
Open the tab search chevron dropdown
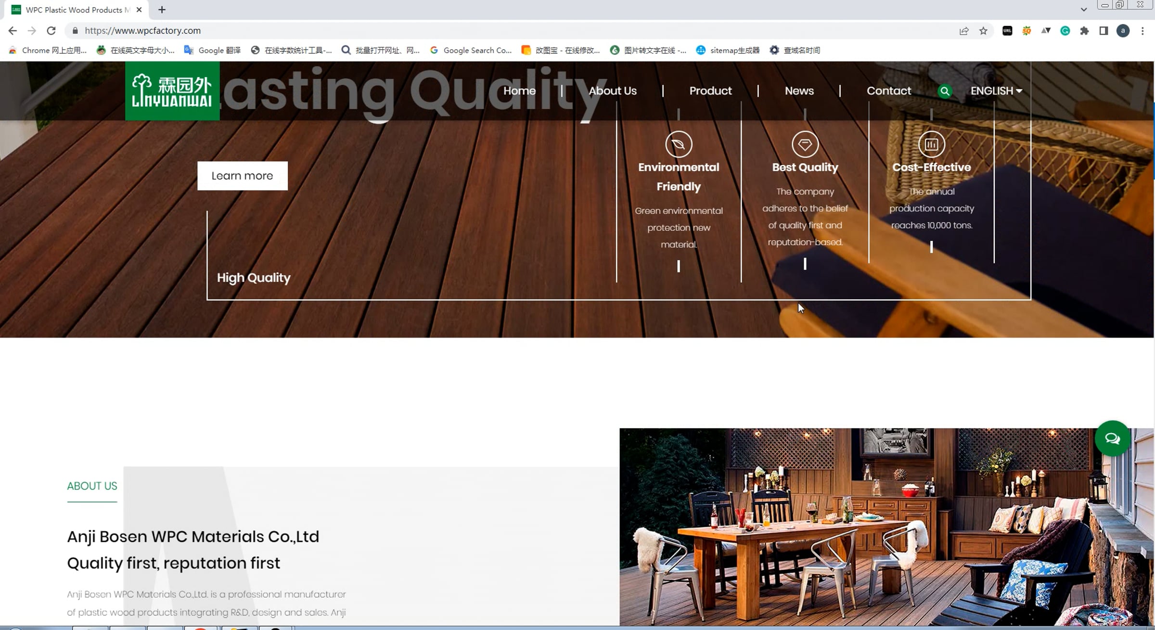[1084, 10]
